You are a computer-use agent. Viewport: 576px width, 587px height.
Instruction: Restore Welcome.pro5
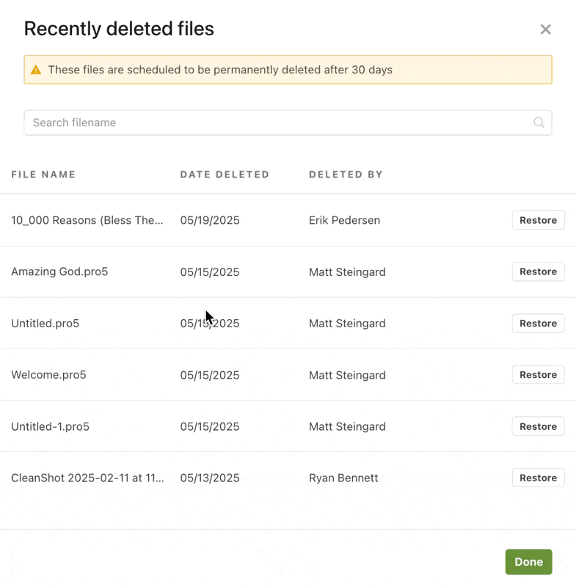pos(538,375)
